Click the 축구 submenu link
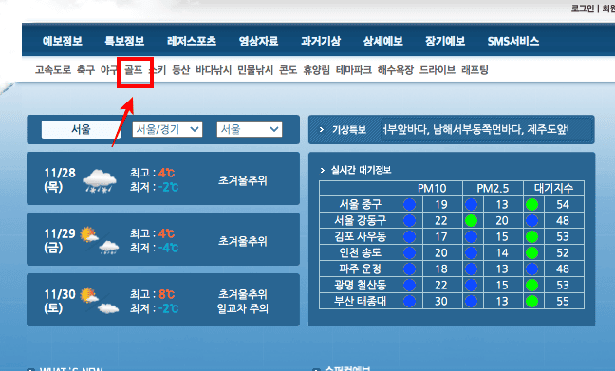The width and height of the screenshot is (615, 371). [x=85, y=70]
